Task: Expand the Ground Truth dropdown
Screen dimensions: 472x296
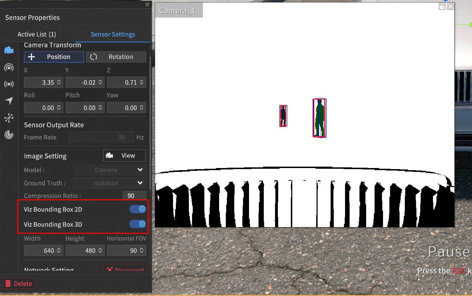Action: [x=109, y=183]
